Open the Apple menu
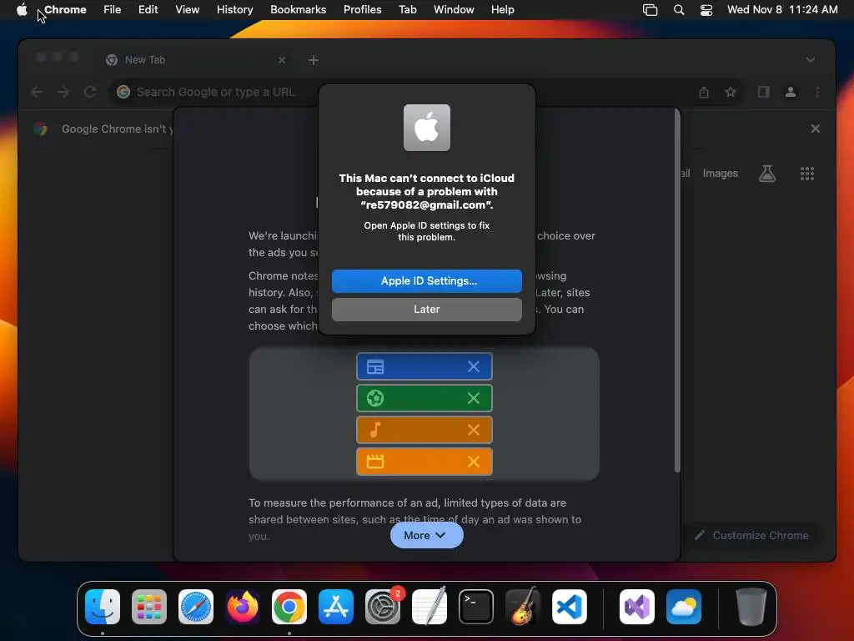Image resolution: width=854 pixels, height=641 pixels. point(22,9)
